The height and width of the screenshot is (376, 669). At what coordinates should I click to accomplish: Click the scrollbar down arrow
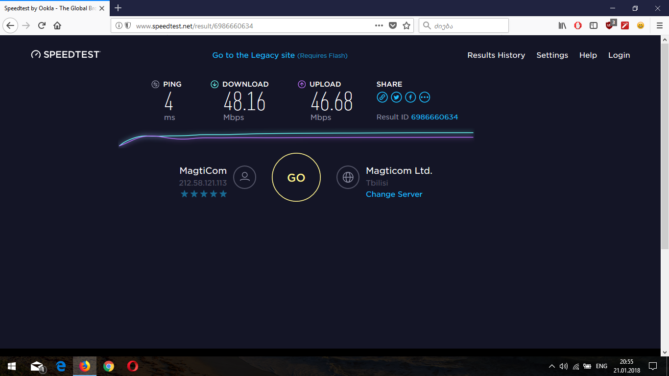pos(665,352)
